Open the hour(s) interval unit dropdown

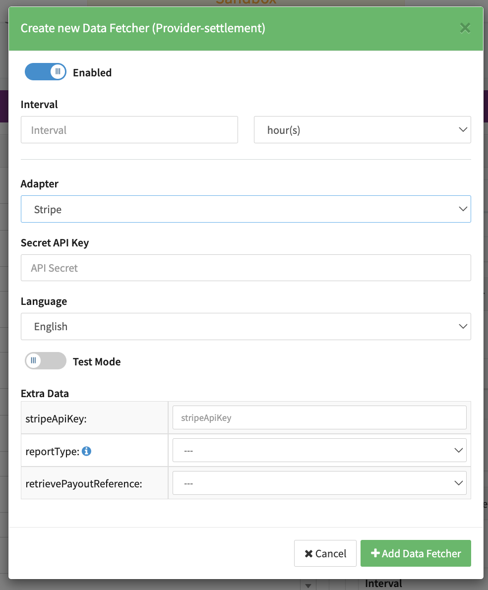362,130
